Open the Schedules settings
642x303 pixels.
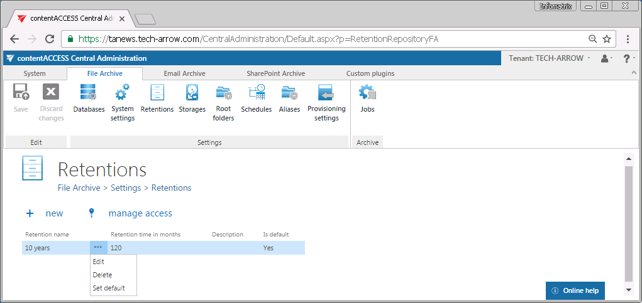point(257,98)
